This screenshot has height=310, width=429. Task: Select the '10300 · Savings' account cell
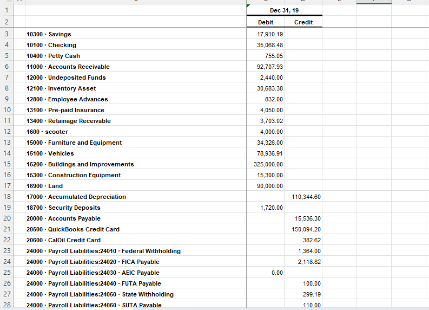(136, 34)
